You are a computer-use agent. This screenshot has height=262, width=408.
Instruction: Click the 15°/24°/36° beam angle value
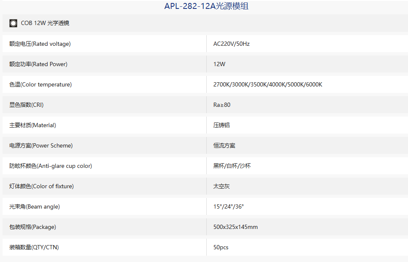228,206
